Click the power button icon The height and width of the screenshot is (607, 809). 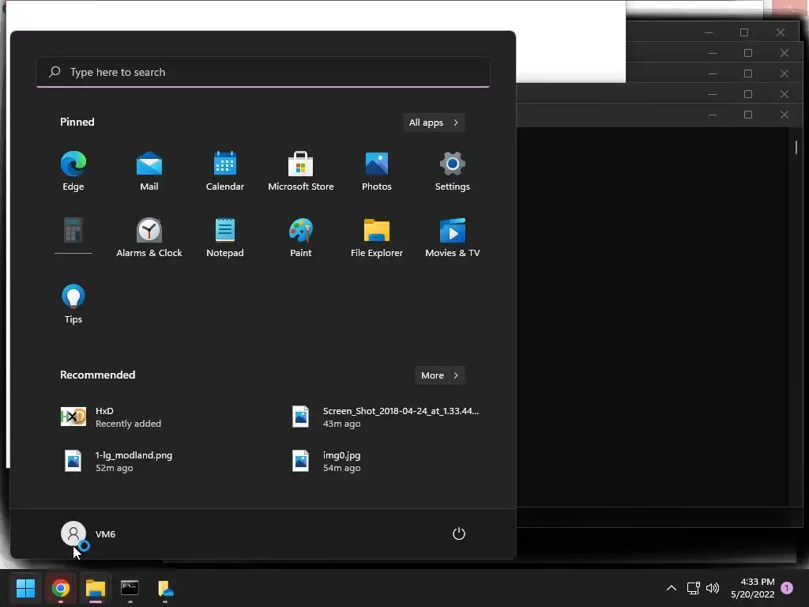click(459, 533)
